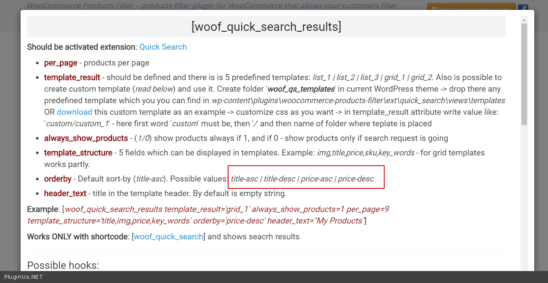Click the Possible hooks section heading
This screenshot has height=283, width=548.
[x=63, y=265]
